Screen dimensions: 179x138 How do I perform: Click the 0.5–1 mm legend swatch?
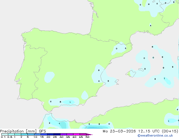pos(11,134)
